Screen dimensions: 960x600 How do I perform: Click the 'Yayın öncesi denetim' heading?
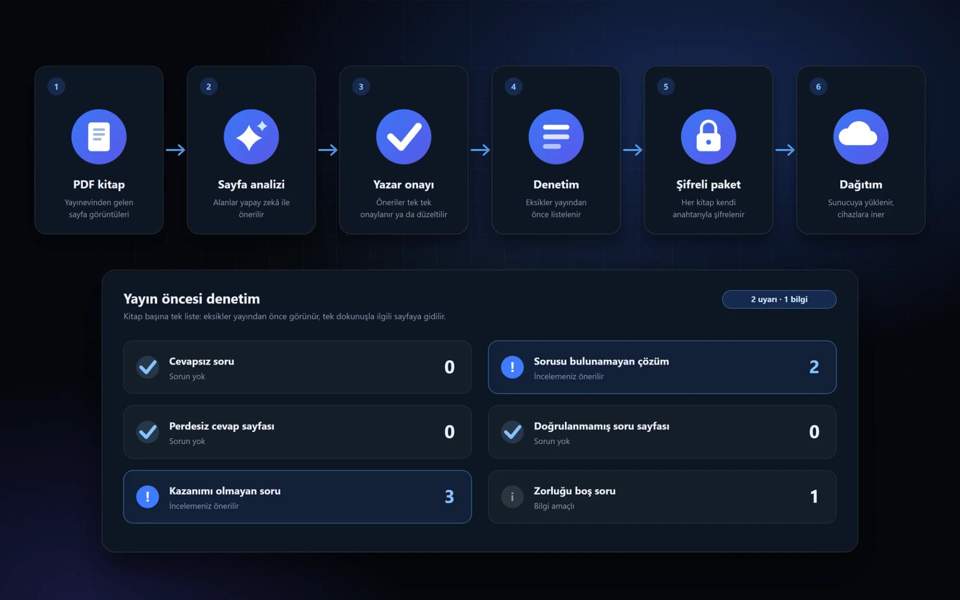(191, 298)
